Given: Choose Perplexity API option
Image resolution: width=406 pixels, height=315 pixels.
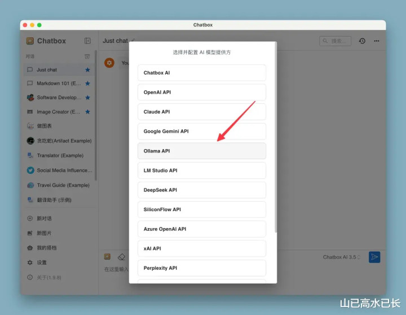Looking at the screenshot, I should pyautogui.click(x=202, y=268).
